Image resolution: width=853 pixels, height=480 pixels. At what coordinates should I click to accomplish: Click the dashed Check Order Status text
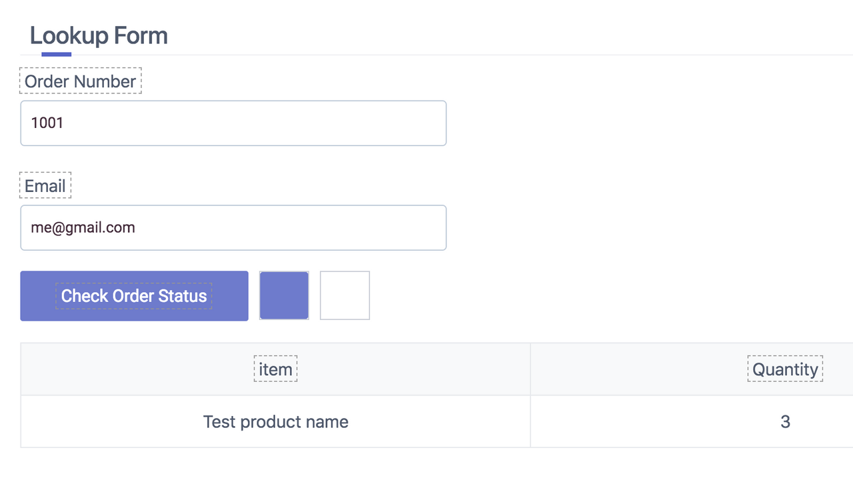tap(134, 296)
